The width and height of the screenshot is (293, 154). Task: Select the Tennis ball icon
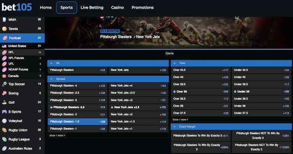click(4, 29)
